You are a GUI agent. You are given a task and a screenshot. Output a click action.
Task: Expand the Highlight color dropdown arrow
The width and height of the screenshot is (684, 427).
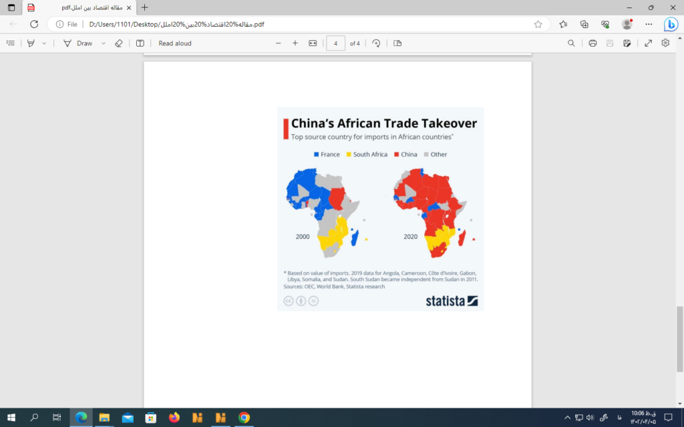tap(45, 43)
